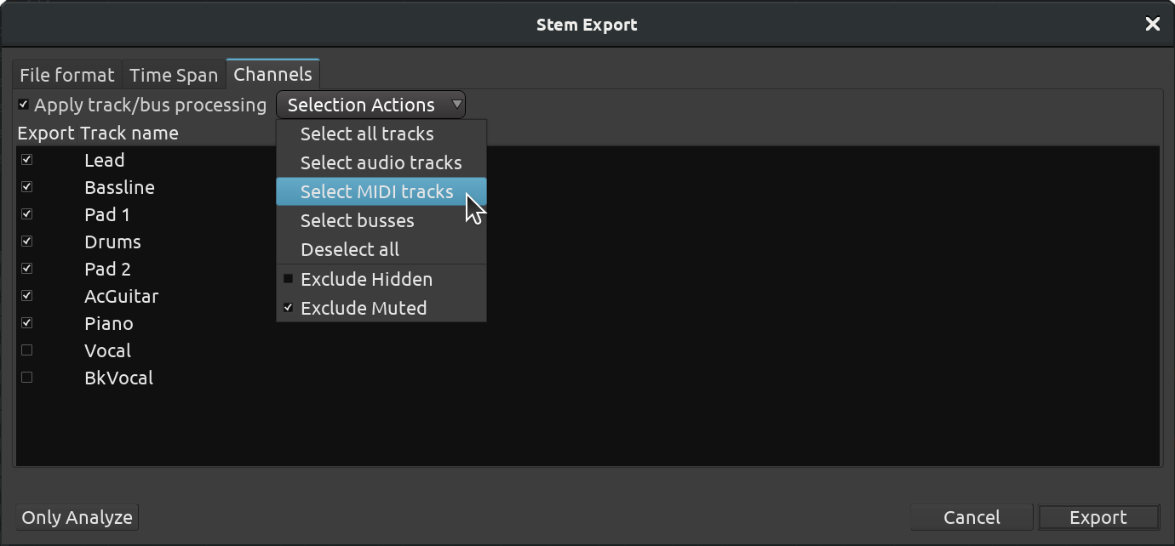
Task: Choose Select audio tracks entry
Action: (x=381, y=162)
